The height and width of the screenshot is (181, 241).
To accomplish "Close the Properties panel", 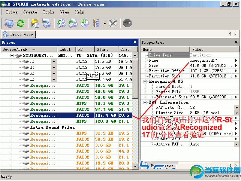I will click(236, 42).
